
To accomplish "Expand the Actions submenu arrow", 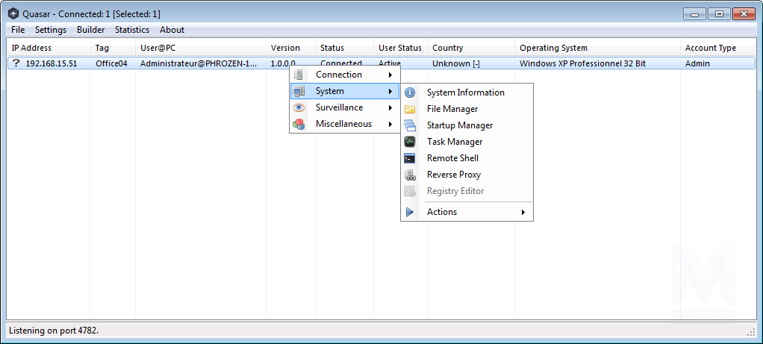I will (523, 212).
